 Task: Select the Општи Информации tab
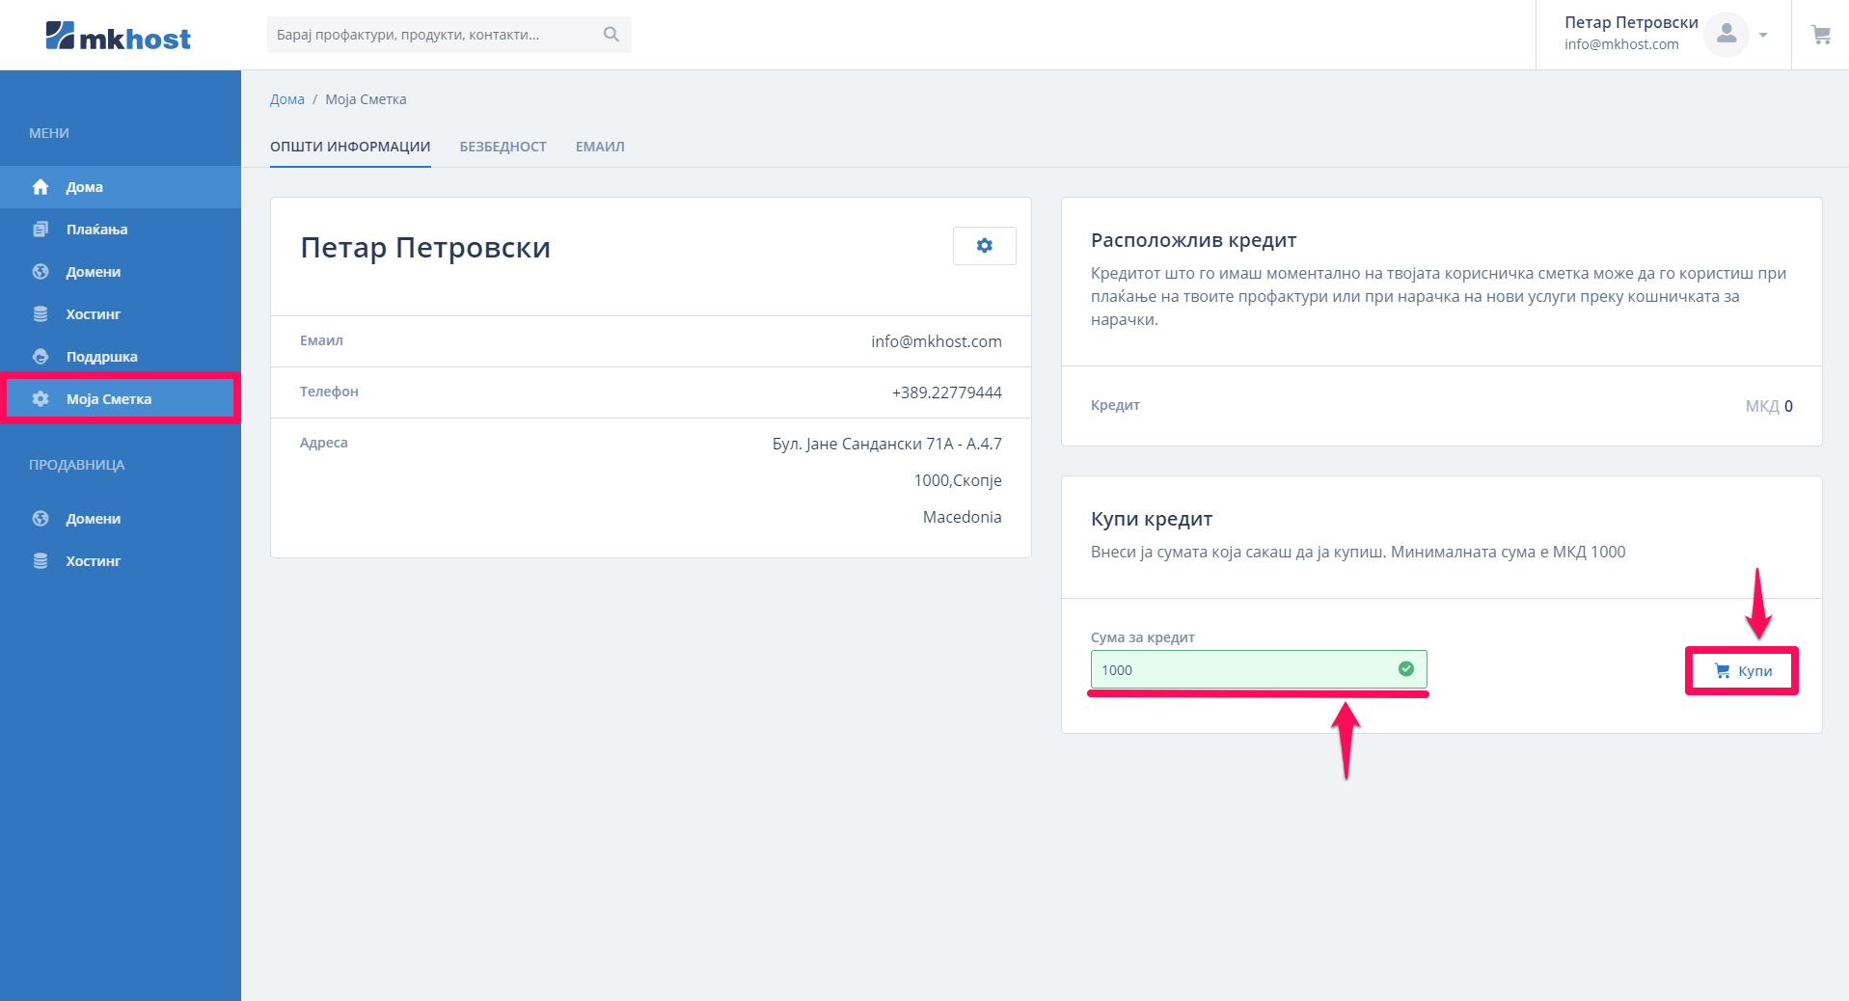coord(350,147)
